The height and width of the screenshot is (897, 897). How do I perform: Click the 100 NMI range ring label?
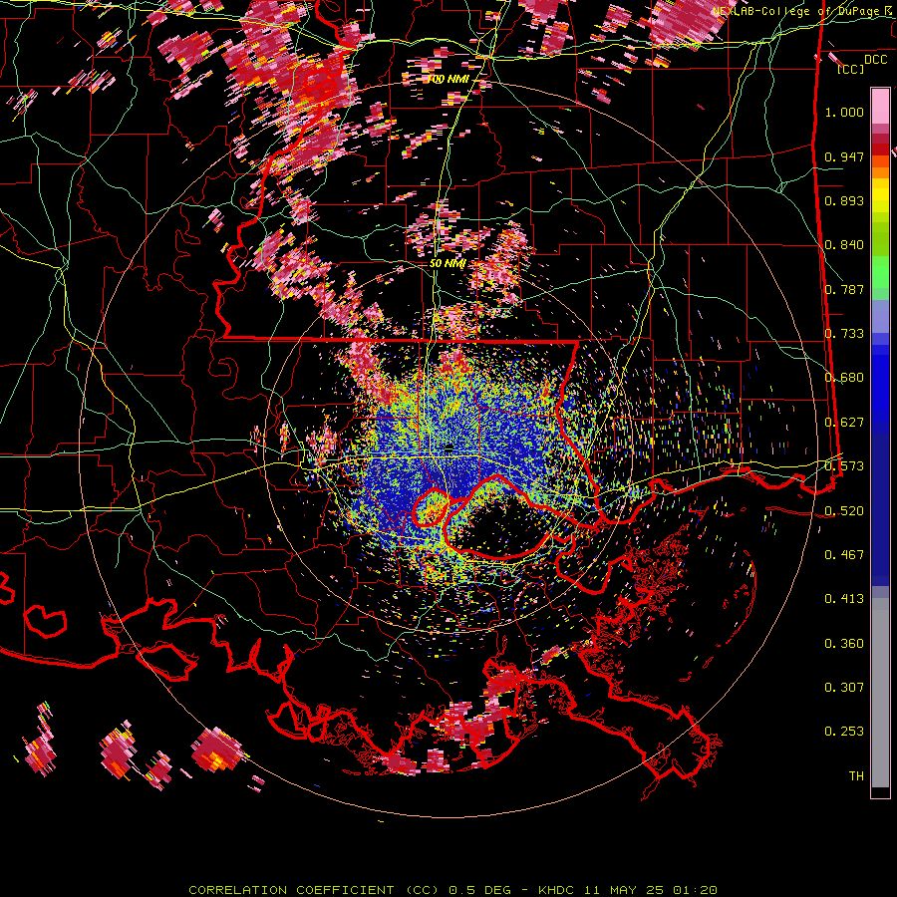point(448,79)
